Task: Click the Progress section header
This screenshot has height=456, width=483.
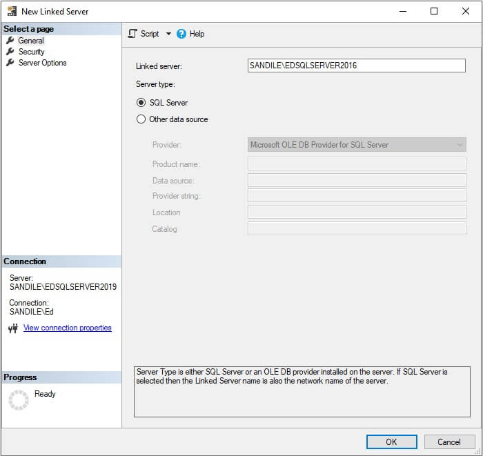Action: (x=61, y=377)
